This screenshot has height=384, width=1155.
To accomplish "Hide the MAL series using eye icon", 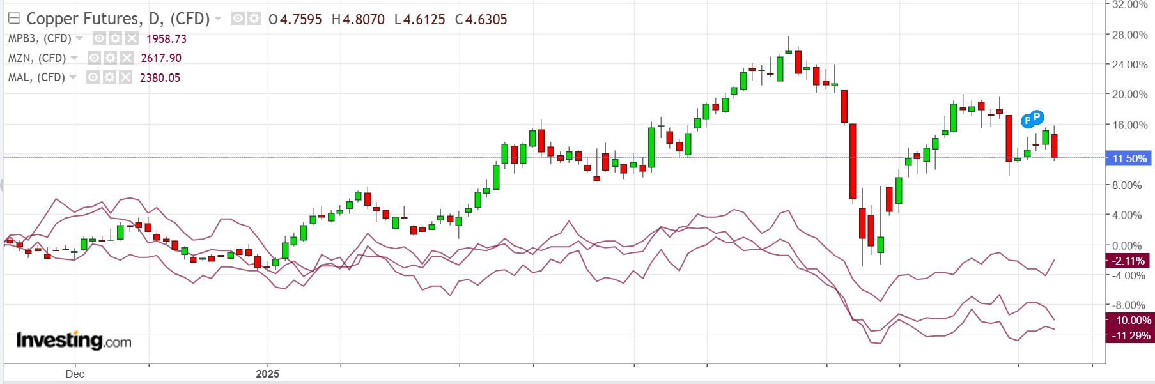I will pos(93,77).
